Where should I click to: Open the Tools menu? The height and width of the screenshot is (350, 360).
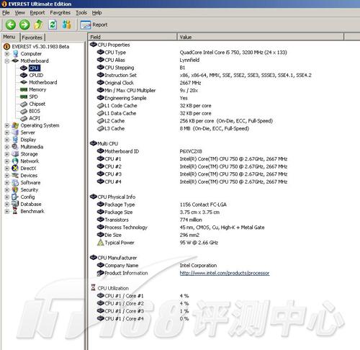click(81, 12)
